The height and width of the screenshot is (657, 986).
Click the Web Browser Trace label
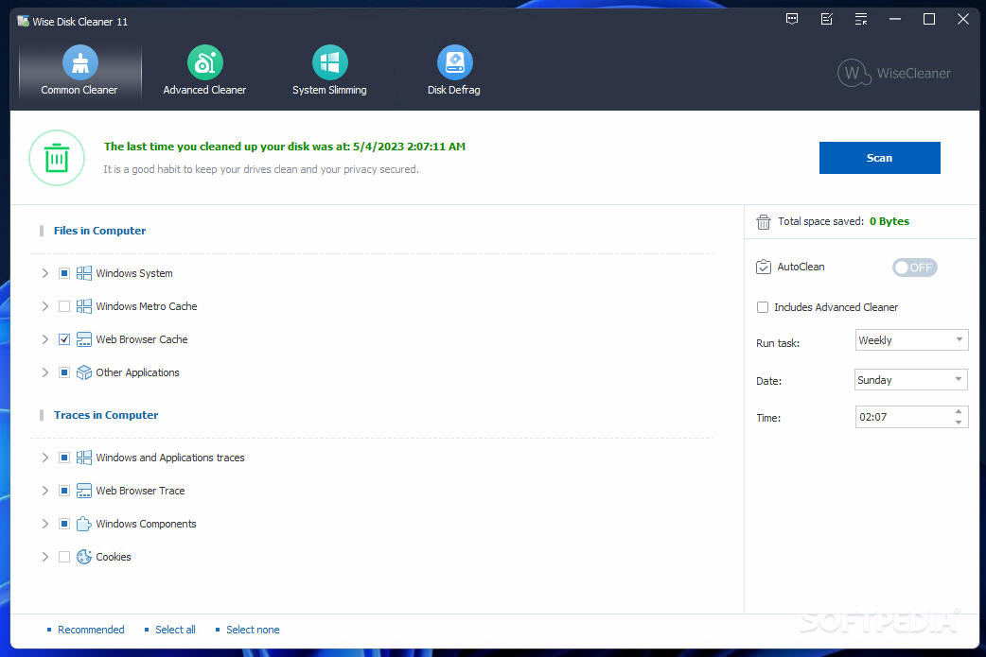pyautogui.click(x=140, y=491)
